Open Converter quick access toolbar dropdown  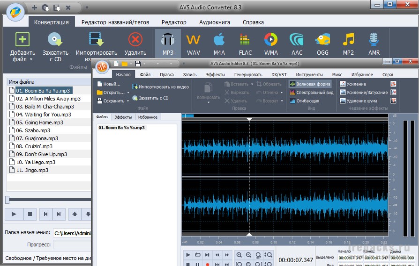pos(87,7)
